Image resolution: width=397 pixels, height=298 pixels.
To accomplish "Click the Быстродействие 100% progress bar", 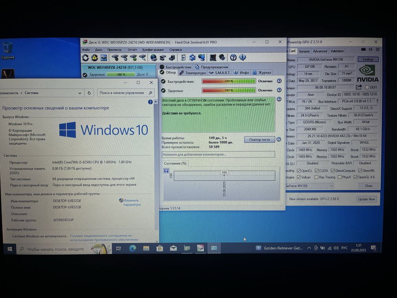I will (229, 81).
